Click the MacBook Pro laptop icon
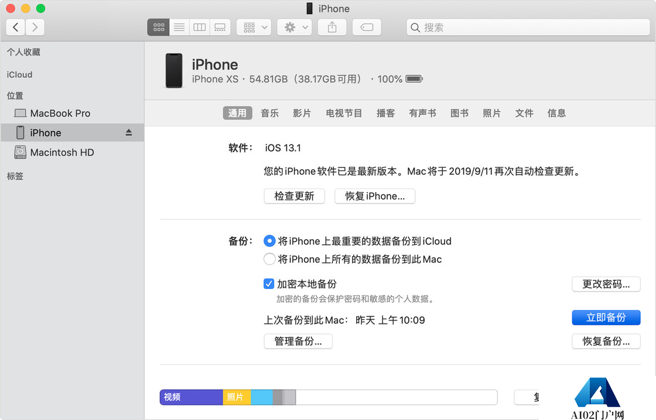 20,113
